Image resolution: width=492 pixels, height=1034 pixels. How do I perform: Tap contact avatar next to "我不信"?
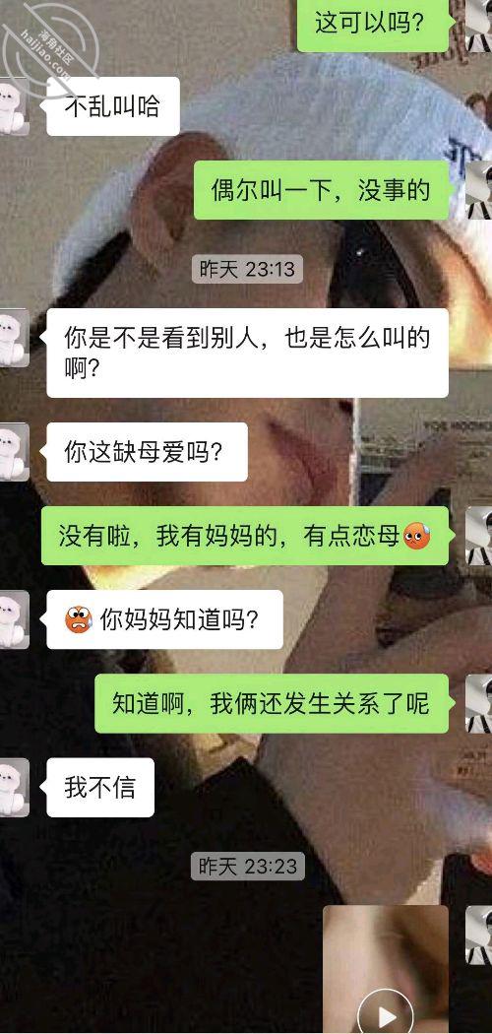(14, 788)
